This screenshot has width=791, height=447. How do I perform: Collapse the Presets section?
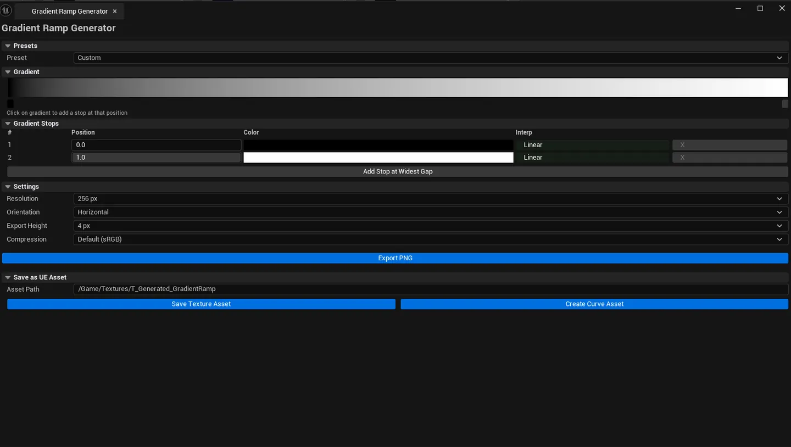pyautogui.click(x=8, y=46)
